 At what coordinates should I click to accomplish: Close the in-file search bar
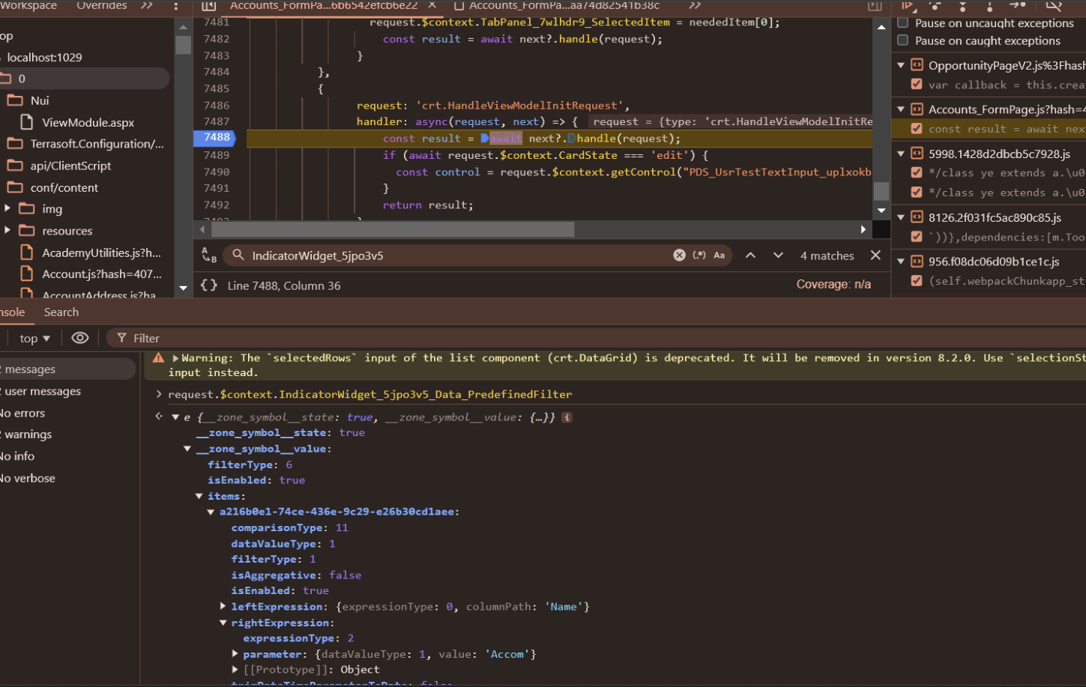tap(875, 255)
